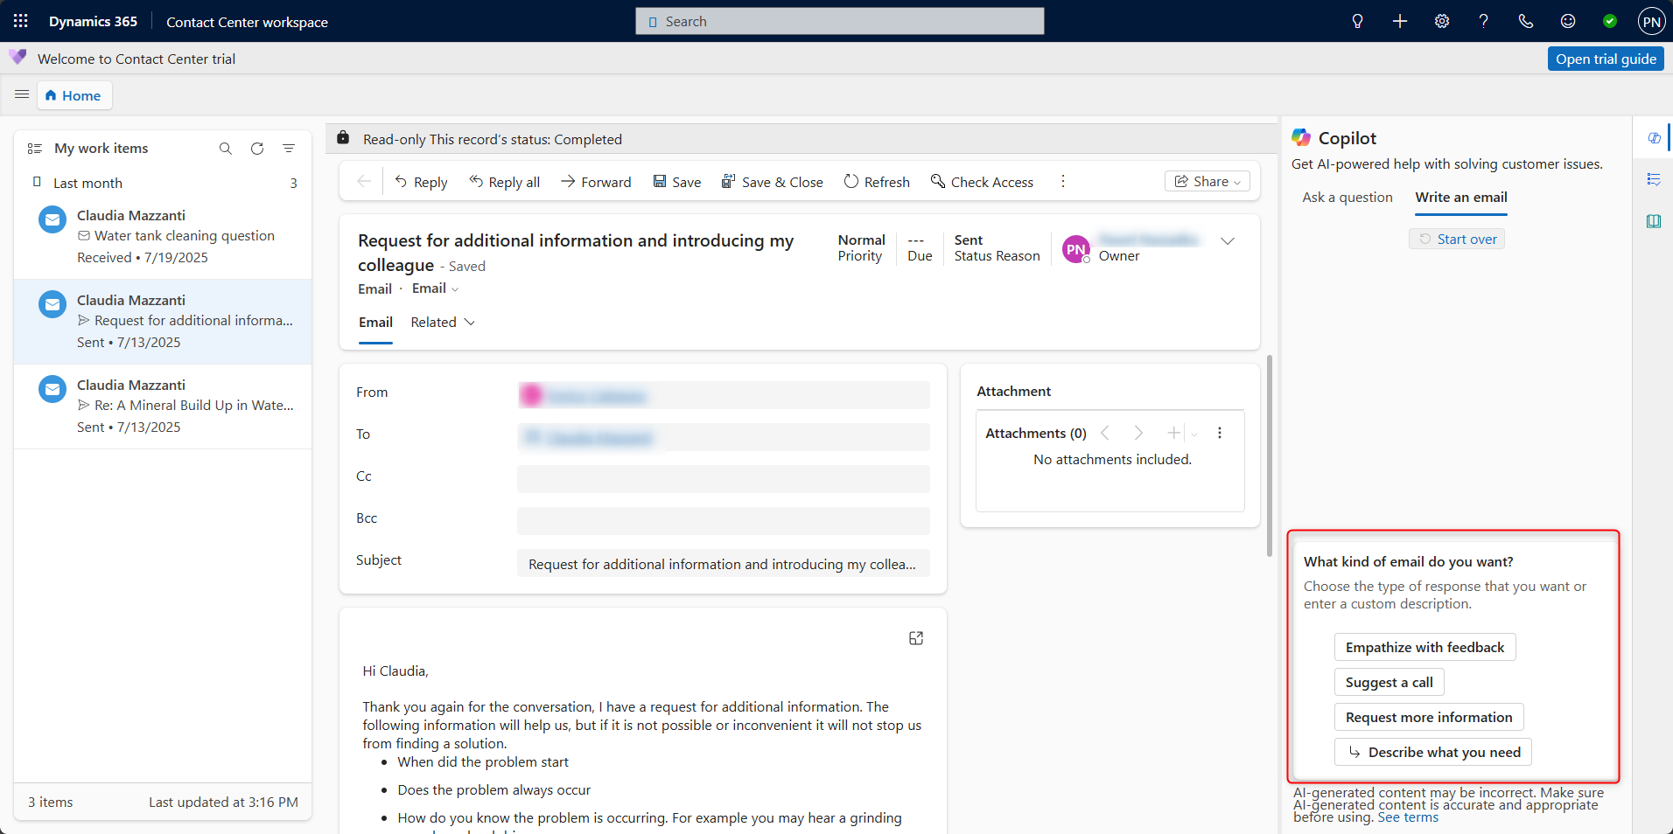Open the See terms link
Screen dimensions: 1673x834
click(x=1408, y=817)
